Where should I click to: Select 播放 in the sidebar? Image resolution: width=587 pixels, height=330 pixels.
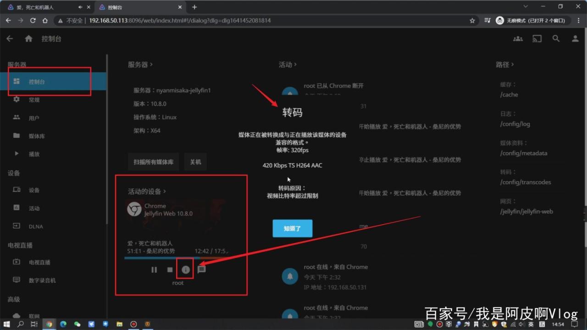53,154
